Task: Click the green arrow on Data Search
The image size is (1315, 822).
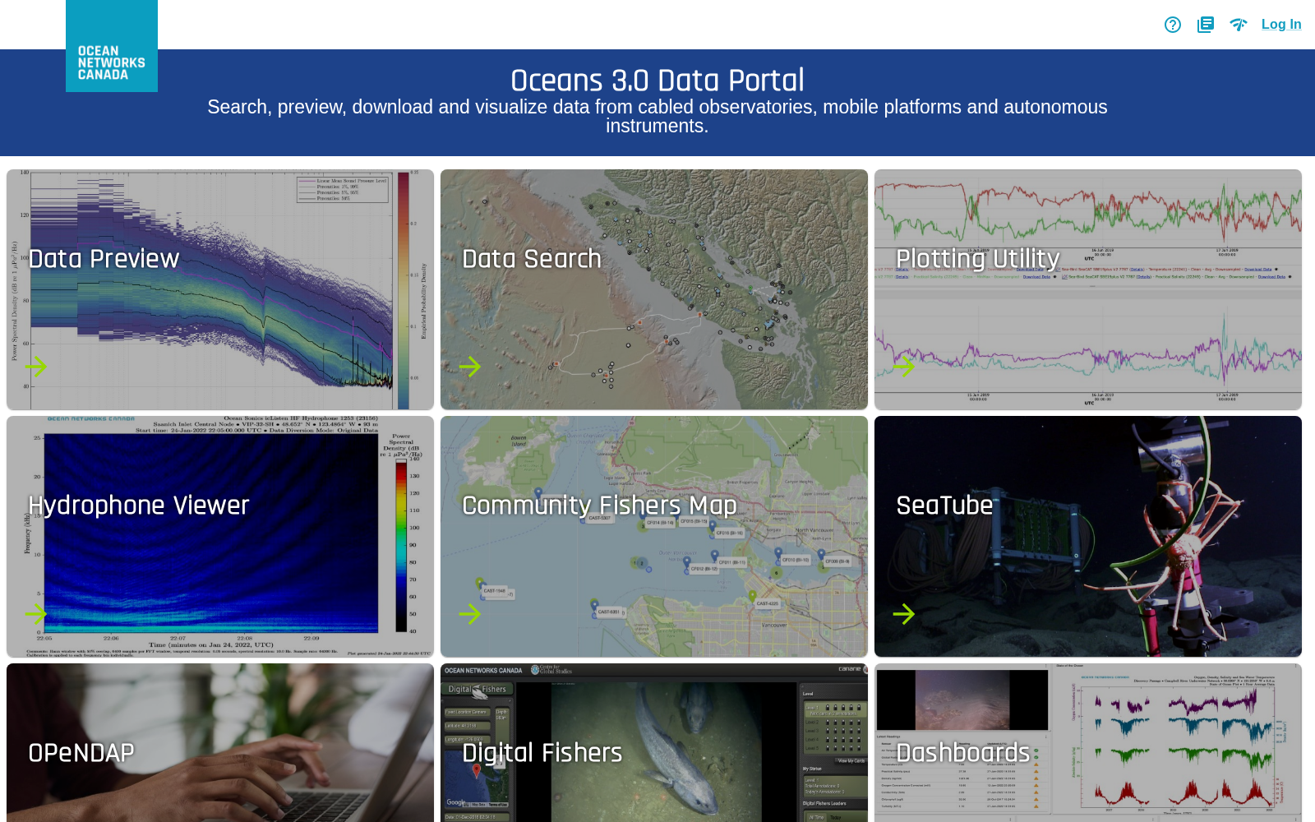Action: point(470,367)
